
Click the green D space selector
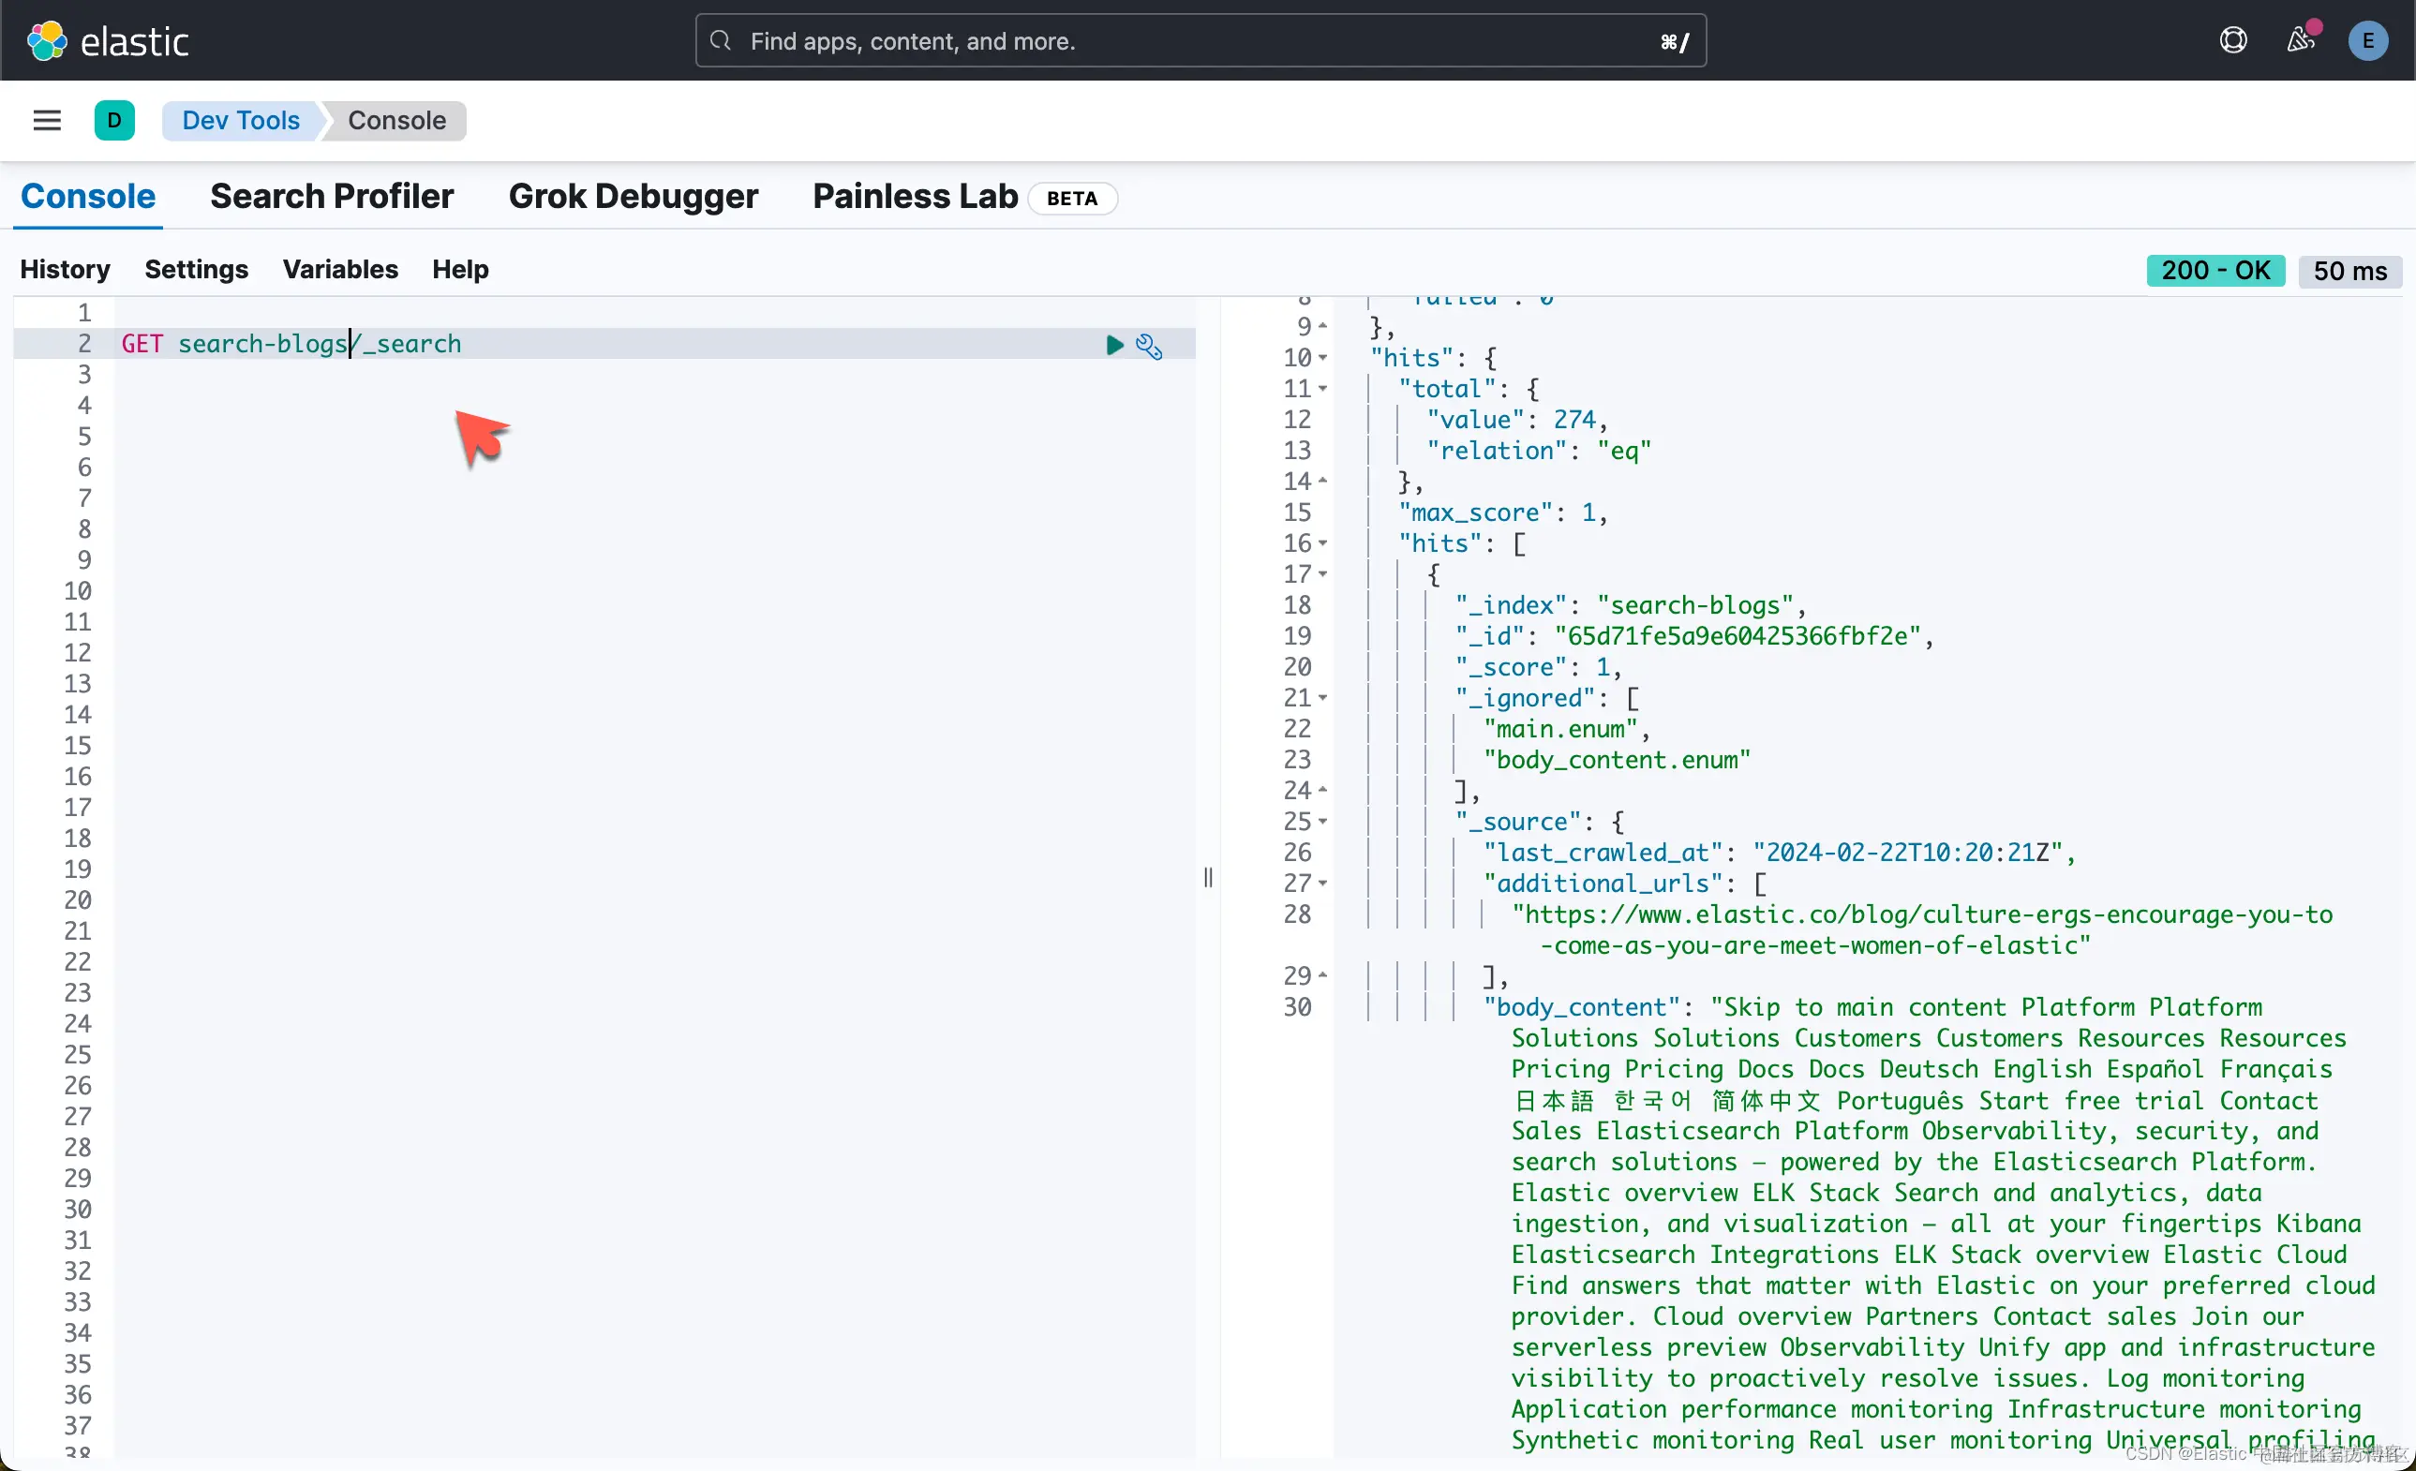(113, 121)
